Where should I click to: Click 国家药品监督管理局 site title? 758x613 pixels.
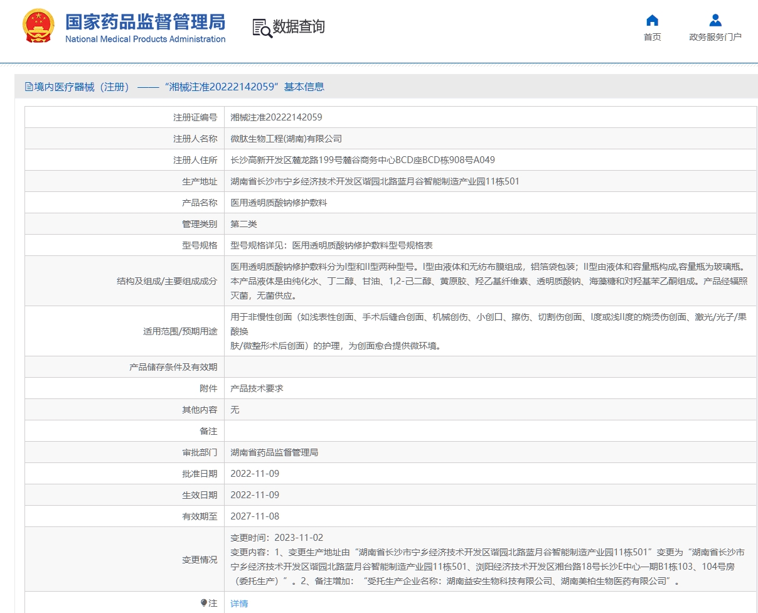[x=145, y=22]
